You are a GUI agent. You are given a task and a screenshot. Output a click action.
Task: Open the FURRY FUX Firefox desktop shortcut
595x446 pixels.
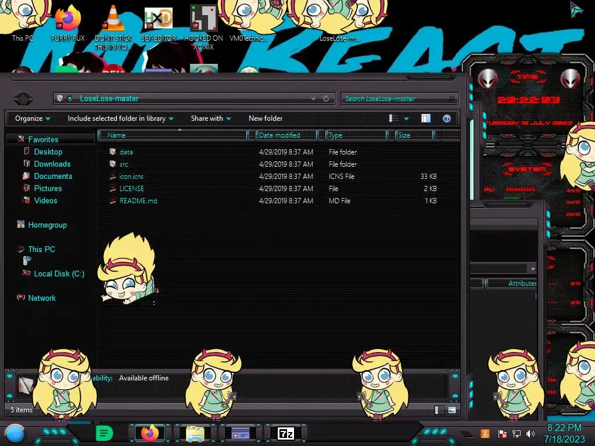coord(68,23)
